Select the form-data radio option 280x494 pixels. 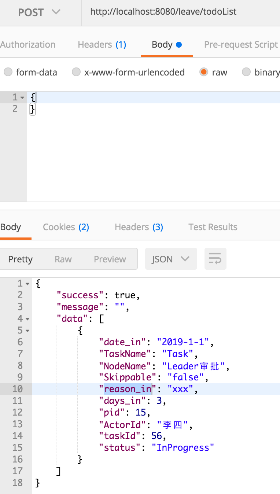pos(8,72)
